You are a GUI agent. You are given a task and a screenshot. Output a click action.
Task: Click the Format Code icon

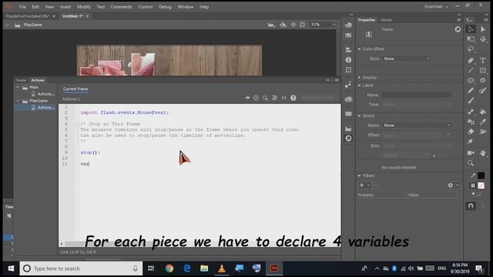coord(274,98)
